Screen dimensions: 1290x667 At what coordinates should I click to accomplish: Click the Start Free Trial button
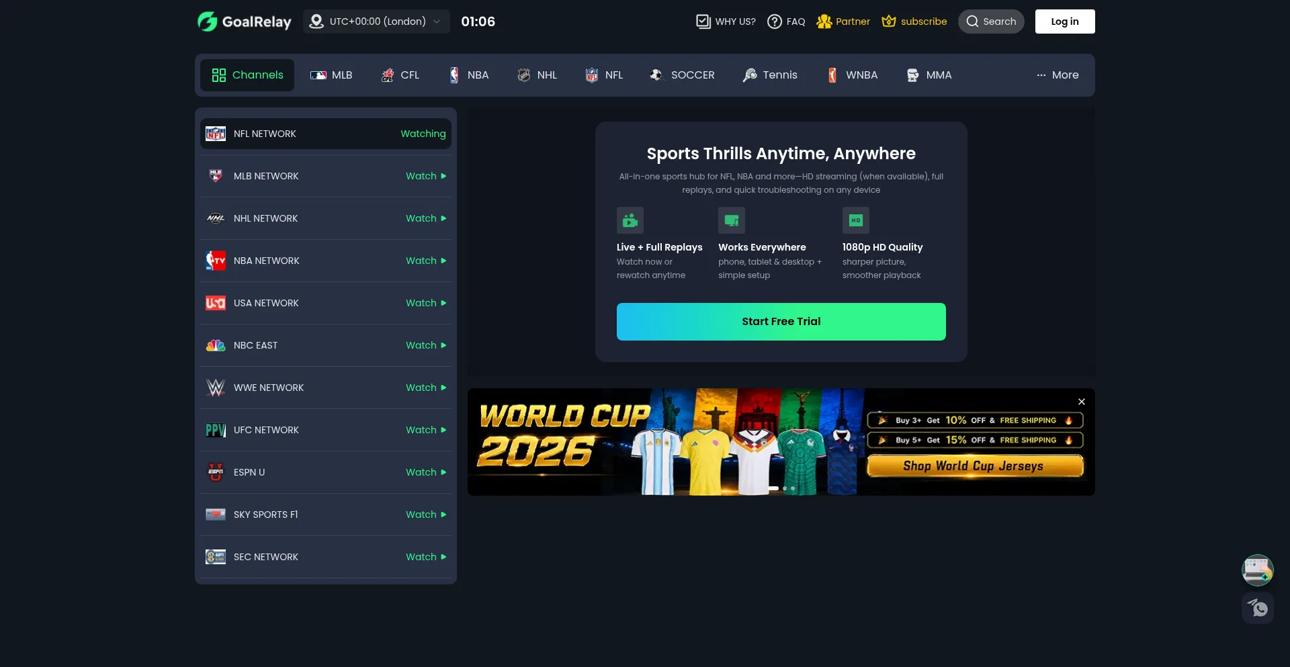(x=781, y=322)
